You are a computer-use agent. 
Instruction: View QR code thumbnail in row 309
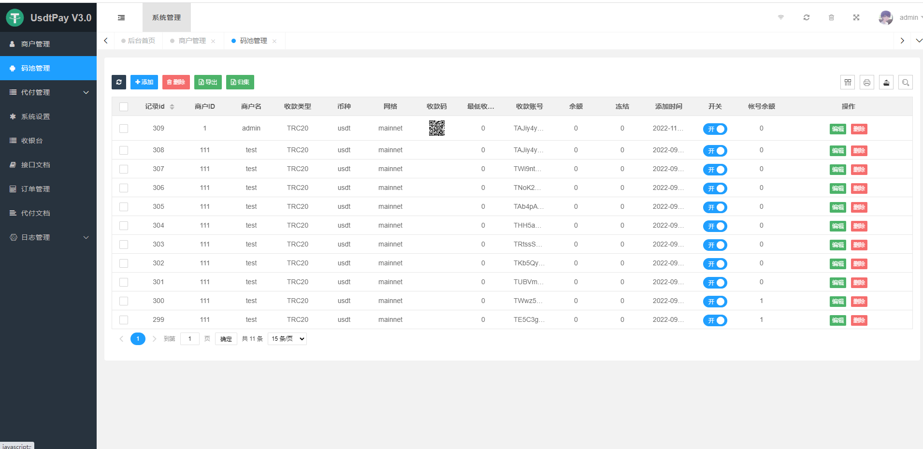[x=436, y=128]
